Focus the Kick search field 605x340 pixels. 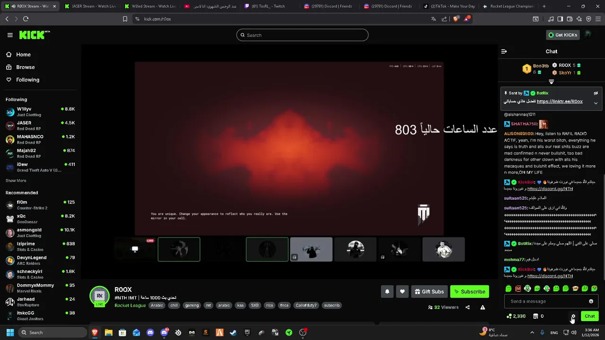pos(302,35)
